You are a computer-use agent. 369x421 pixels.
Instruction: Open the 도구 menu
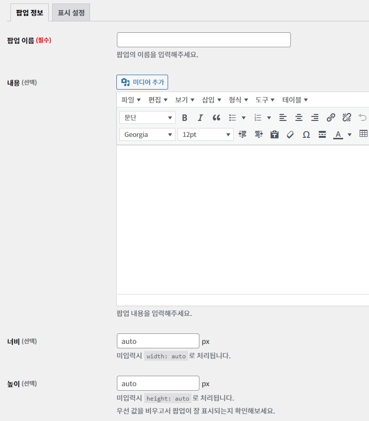265,100
